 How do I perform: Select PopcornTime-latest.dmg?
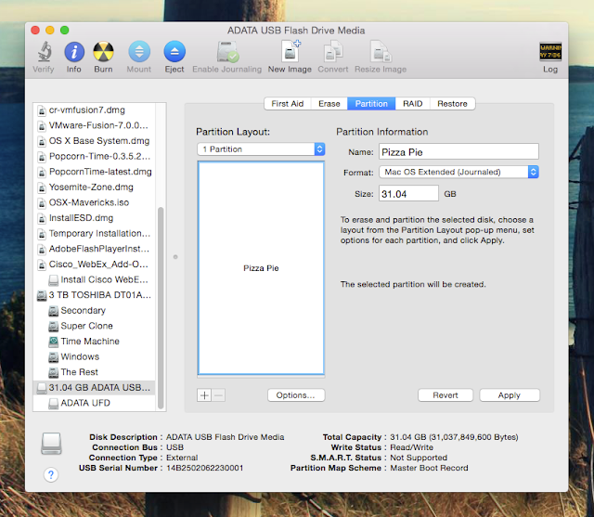(94, 172)
